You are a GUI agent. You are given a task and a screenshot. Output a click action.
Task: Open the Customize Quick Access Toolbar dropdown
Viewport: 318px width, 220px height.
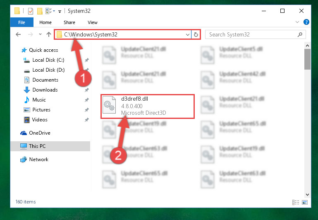click(60, 11)
